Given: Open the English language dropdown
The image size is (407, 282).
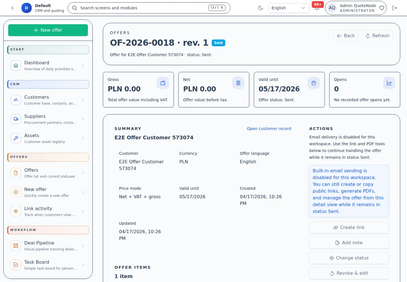Looking at the screenshot, I should pos(289,8).
